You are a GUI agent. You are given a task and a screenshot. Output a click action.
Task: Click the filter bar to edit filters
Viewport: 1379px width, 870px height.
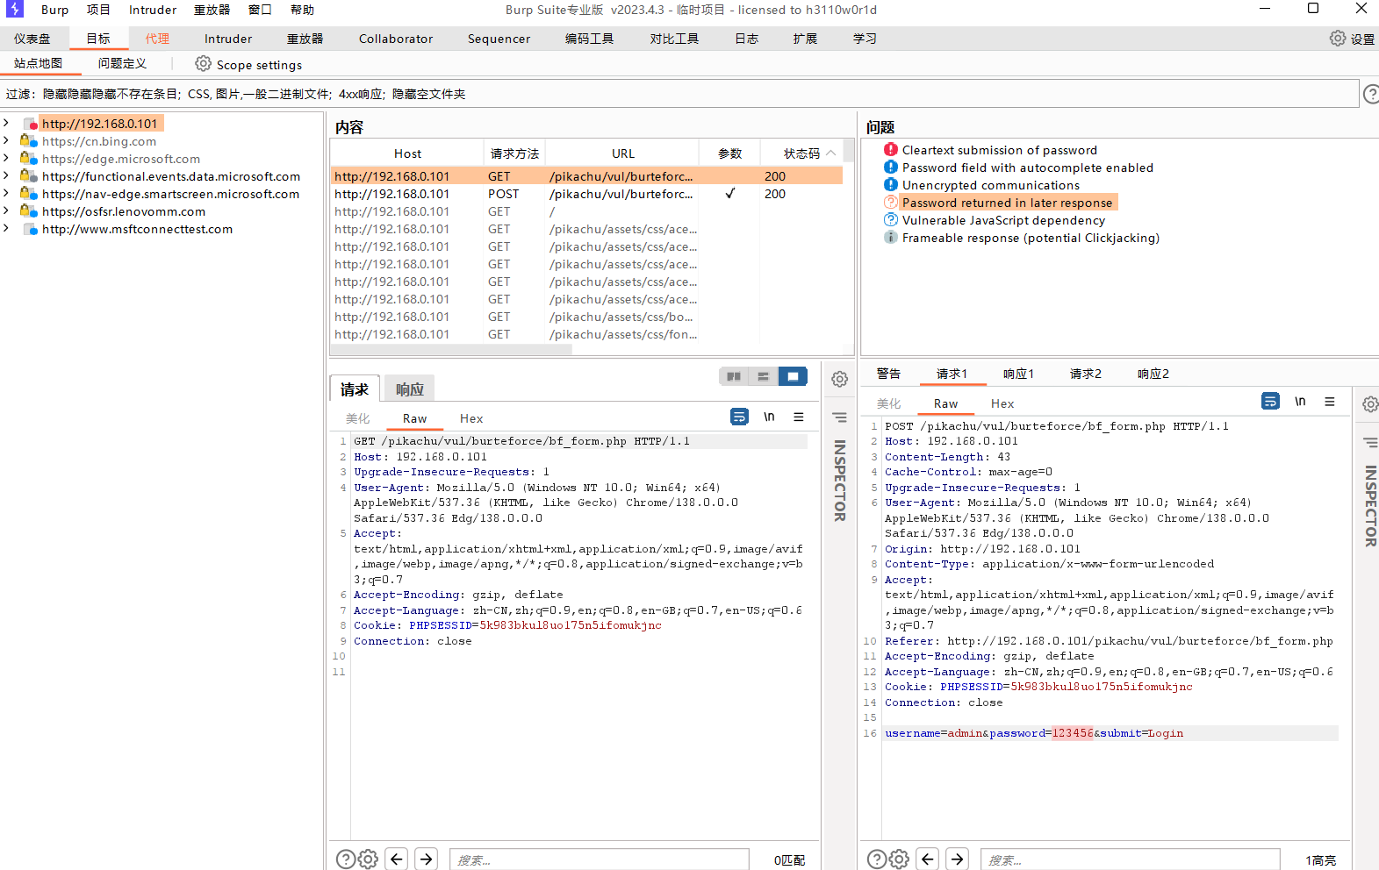coord(679,94)
